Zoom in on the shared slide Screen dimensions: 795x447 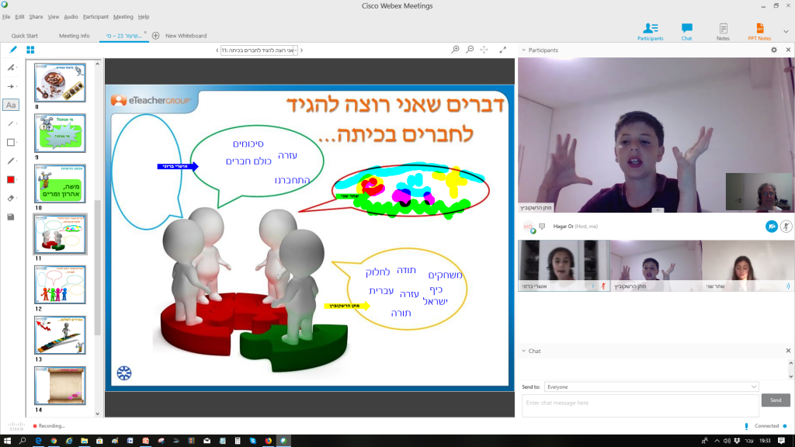454,49
